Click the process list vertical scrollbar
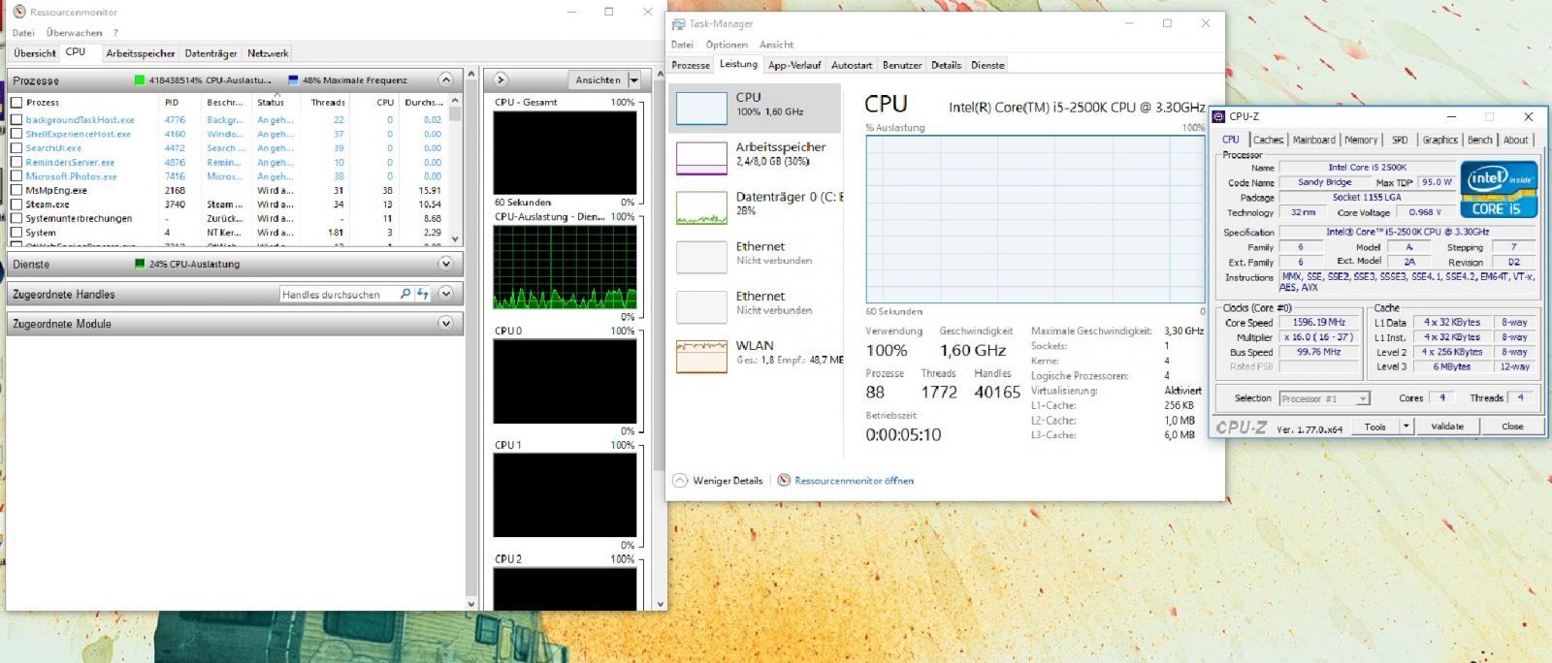The width and height of the screenshot is (1552, 663). pos(456,170)
